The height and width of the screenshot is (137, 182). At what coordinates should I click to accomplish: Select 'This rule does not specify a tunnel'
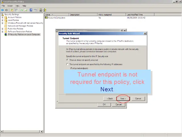pyautogui.click(x=67, y=60)
